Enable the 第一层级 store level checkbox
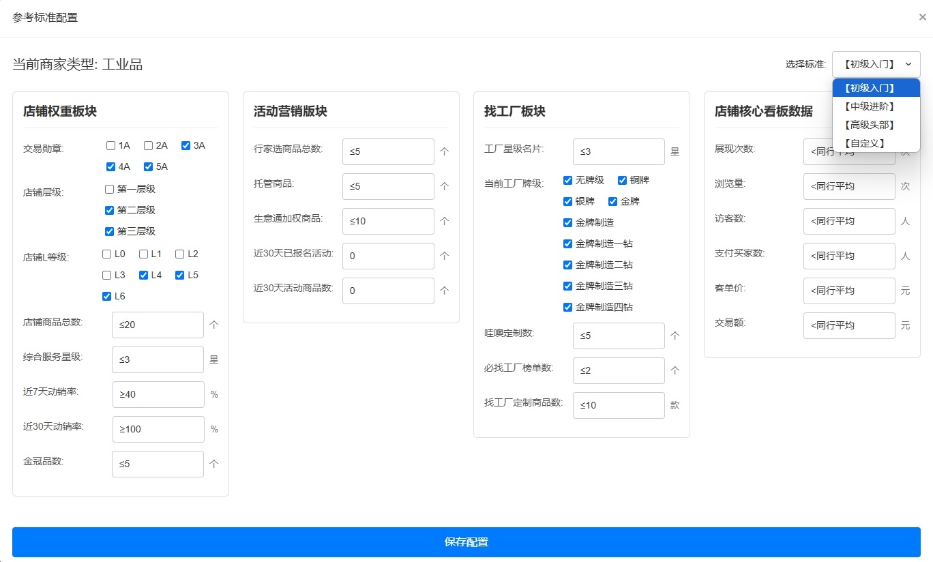Screen dimensions: 933x562 click(x=110, y=189)
